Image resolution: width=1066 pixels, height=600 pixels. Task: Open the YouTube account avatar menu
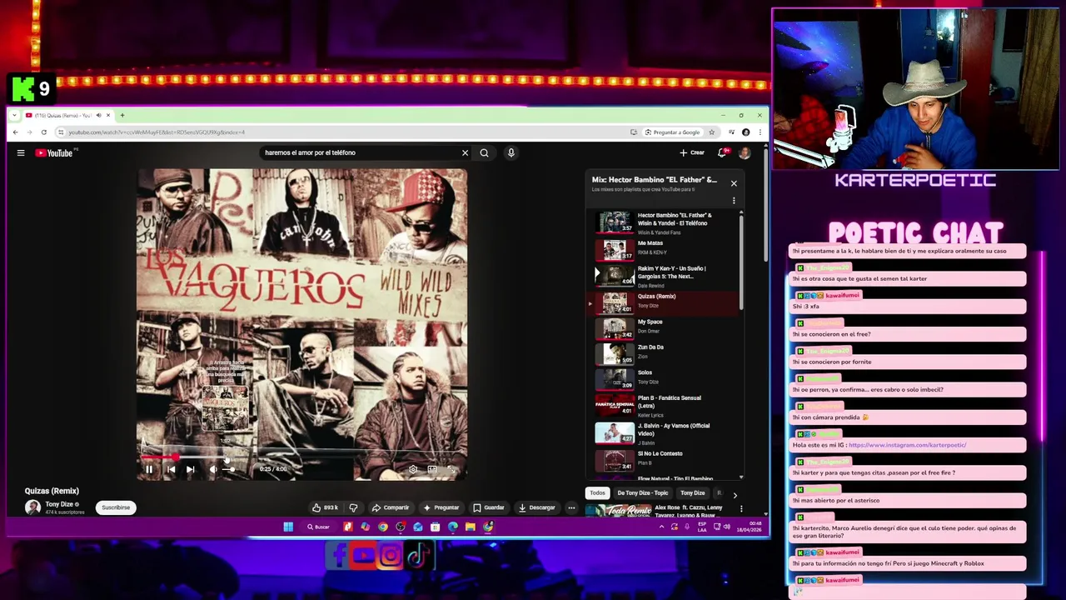click(x=745, y=152)
